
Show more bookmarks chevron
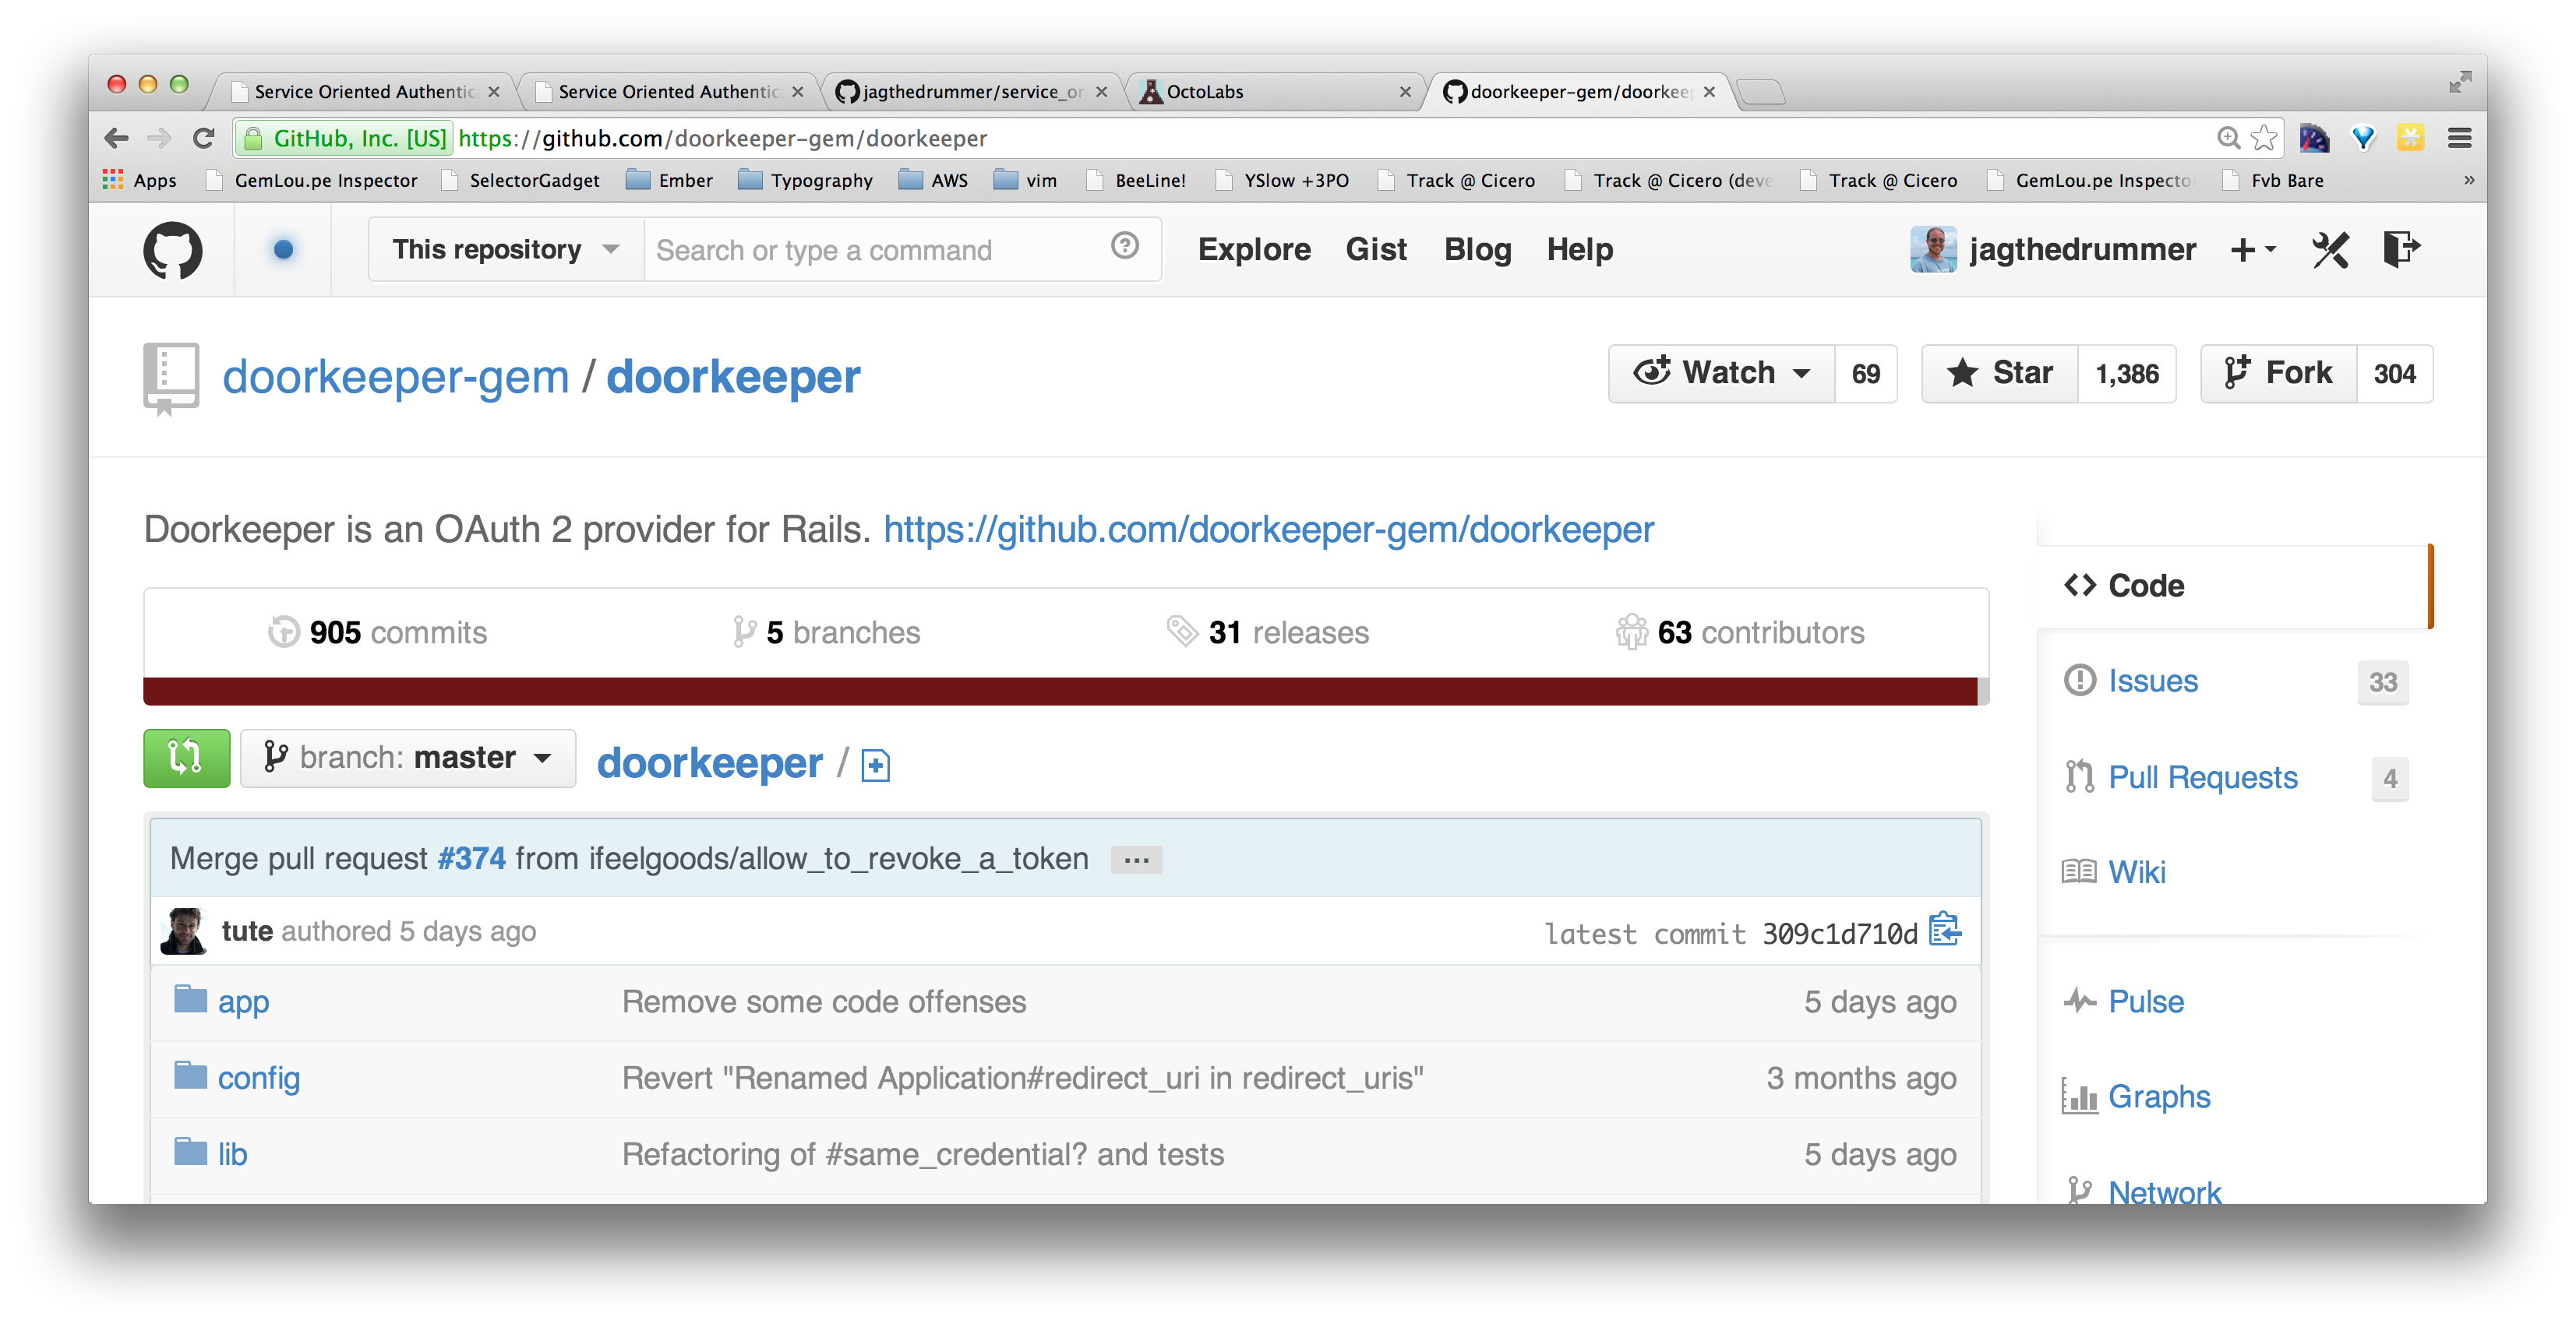click(x=2469, y=180)
